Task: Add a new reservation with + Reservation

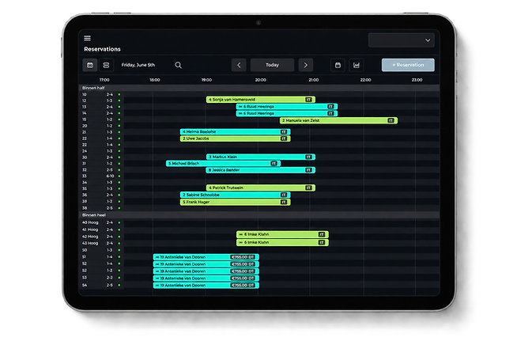Action: 408,65
